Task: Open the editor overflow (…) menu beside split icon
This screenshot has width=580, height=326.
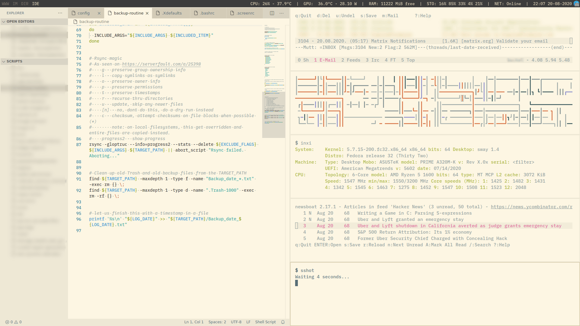Action: (282, 13)
